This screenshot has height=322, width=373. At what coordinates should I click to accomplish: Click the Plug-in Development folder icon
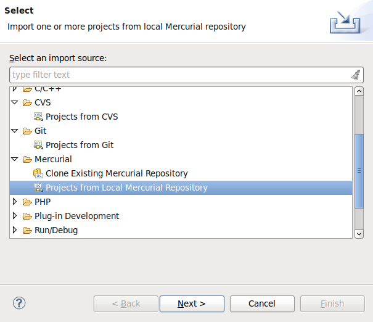[x=27, y=216]
